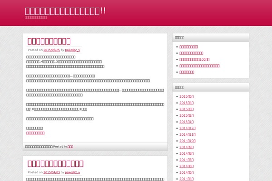Open the archive link for 2014 month 5

186,172
